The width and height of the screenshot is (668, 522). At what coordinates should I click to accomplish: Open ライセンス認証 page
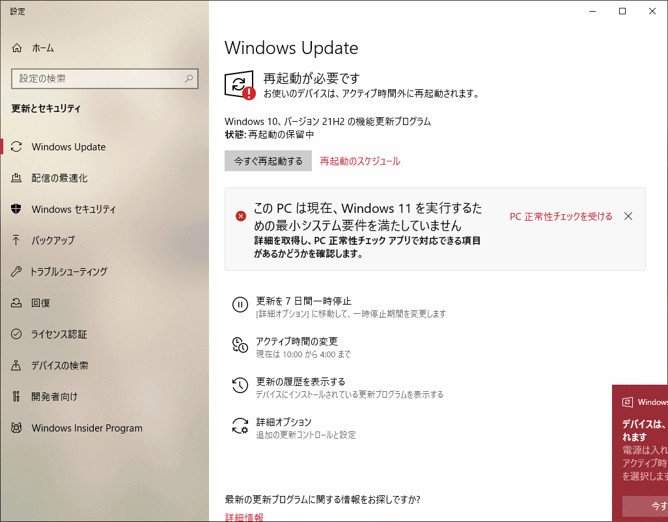[104, 334]
